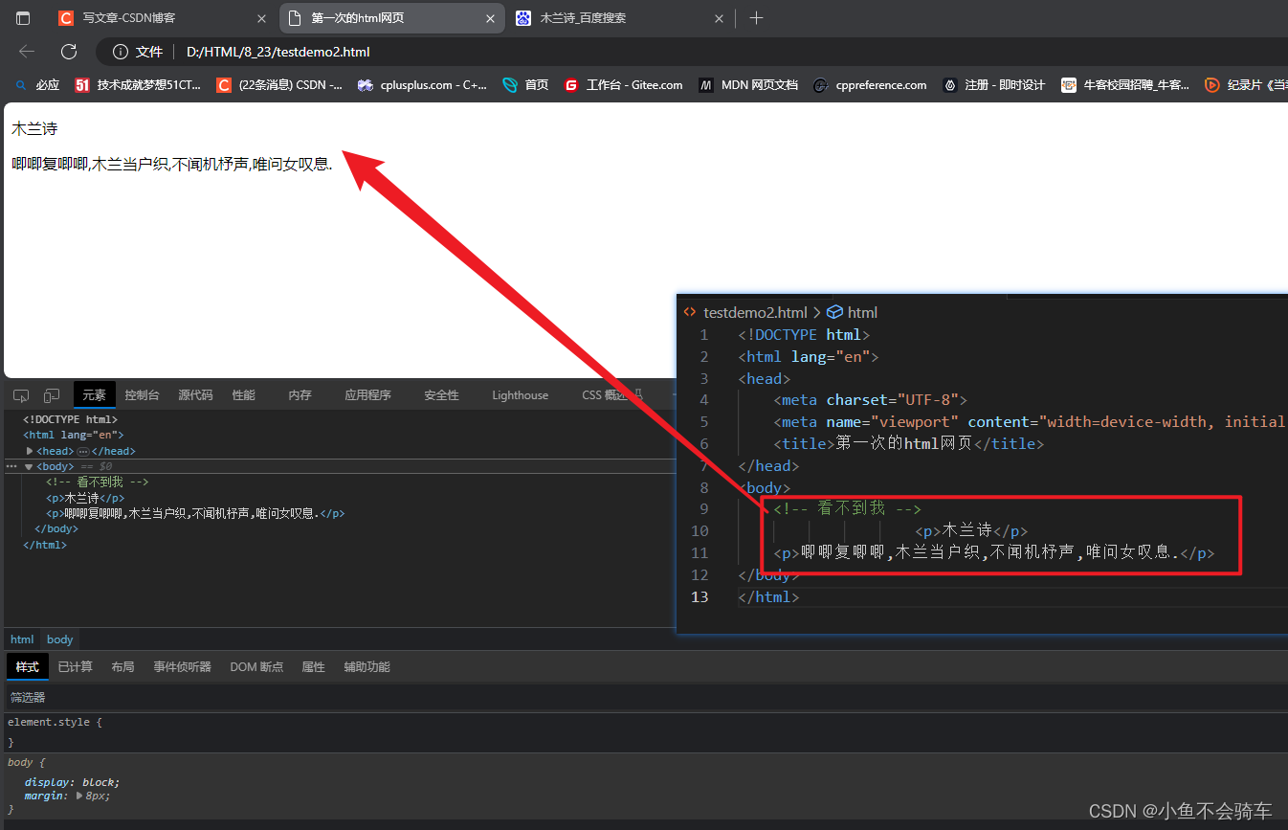Activate DevTools inspect element picker
The image size is (1288, 830).
21,395
